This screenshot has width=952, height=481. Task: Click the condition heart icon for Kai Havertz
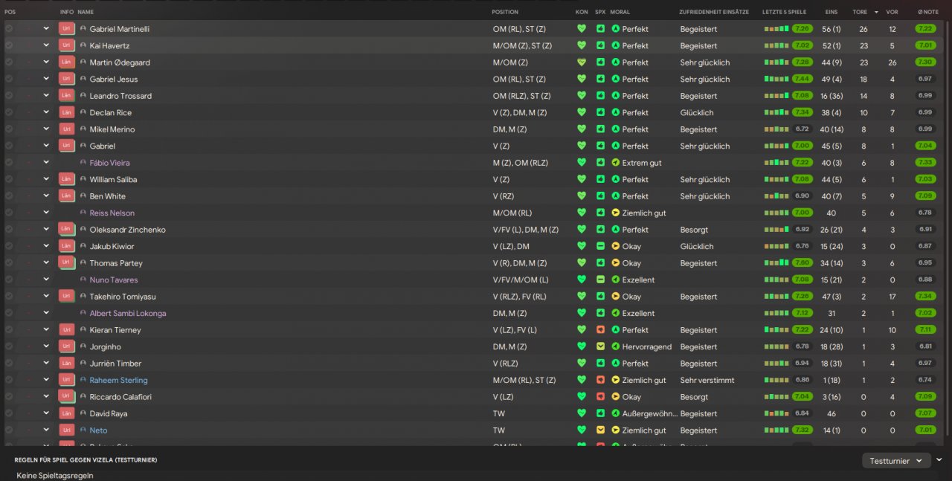coord(582,45)
